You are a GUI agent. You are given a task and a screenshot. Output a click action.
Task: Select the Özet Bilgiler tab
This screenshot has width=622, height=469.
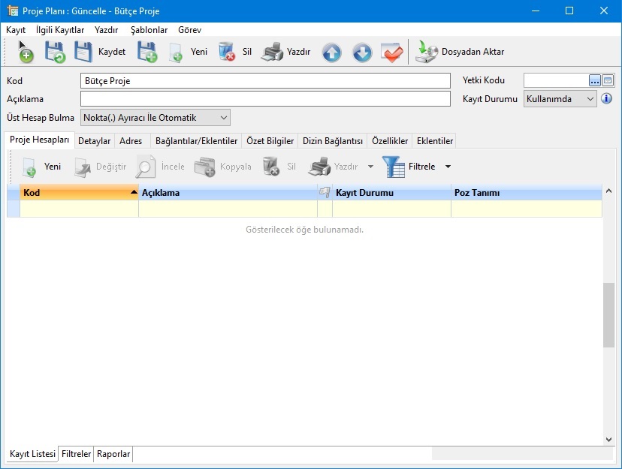point(270,141)
